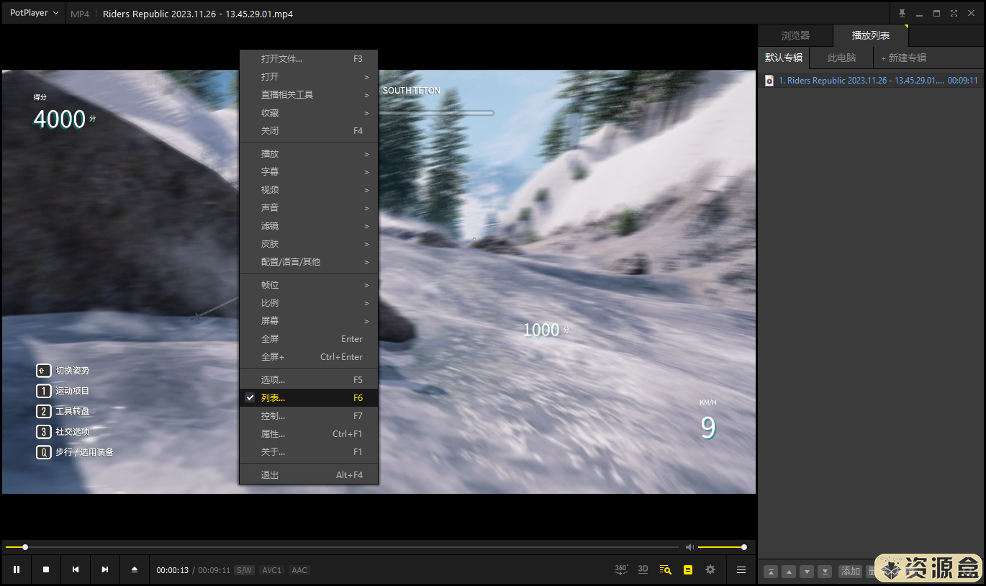This screenshot has width=986, height=586.
Task: Move playlist item to bottom icon
Action: tap(826, 572)
